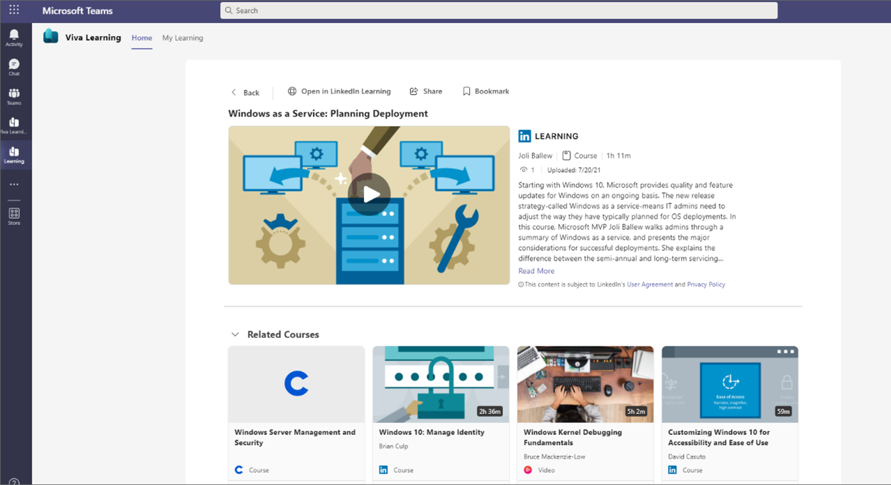
Task: Click the Microsoft Teams search box
Action: 499,10
